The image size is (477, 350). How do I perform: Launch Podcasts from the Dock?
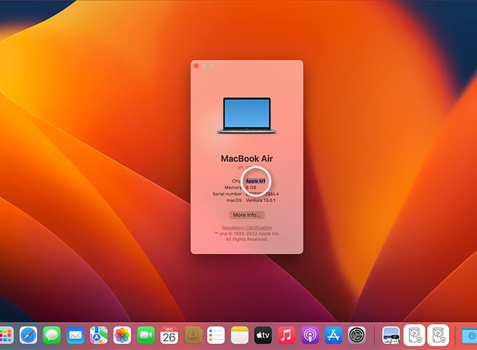tap(310, 335)
